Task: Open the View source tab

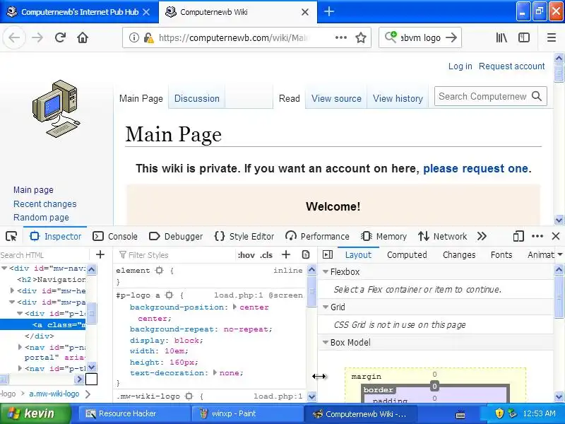Action: (x=336, y=98)
